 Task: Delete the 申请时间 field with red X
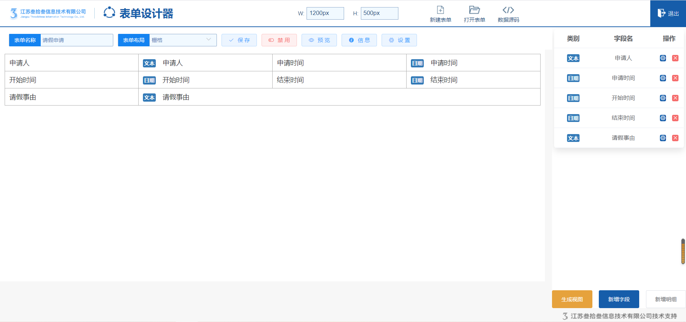coord(675,78)
